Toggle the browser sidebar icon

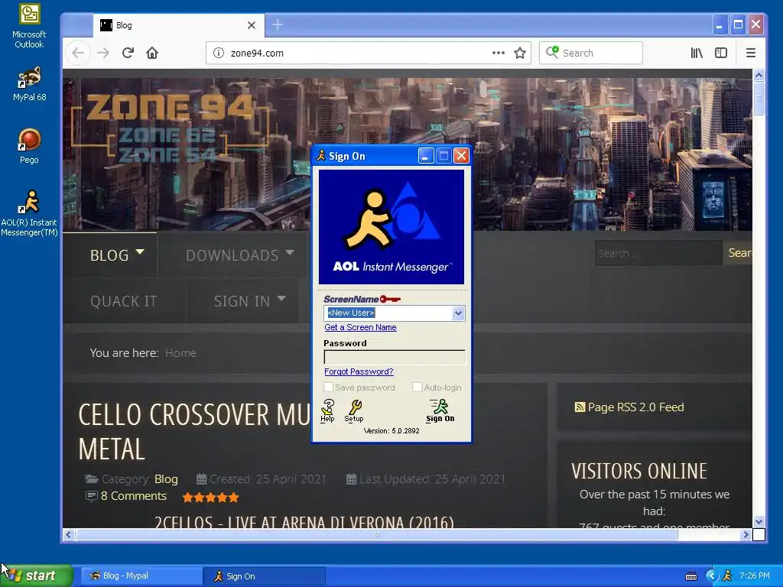[x=720, y=53]
